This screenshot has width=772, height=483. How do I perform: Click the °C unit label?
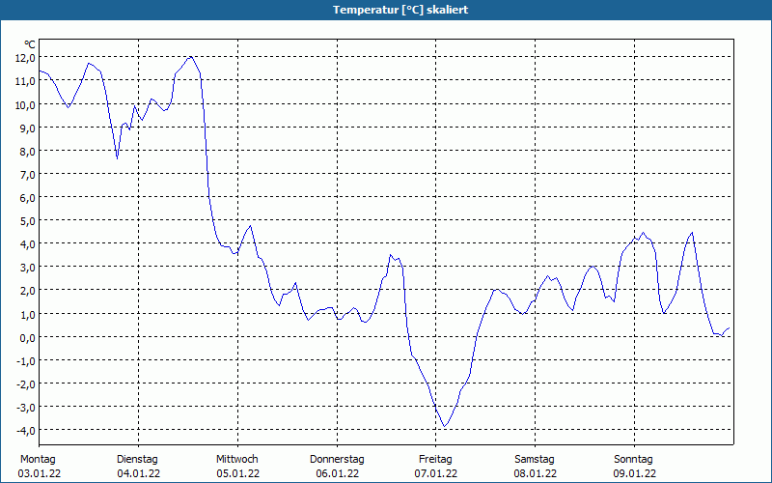click(x=30, y=44)
